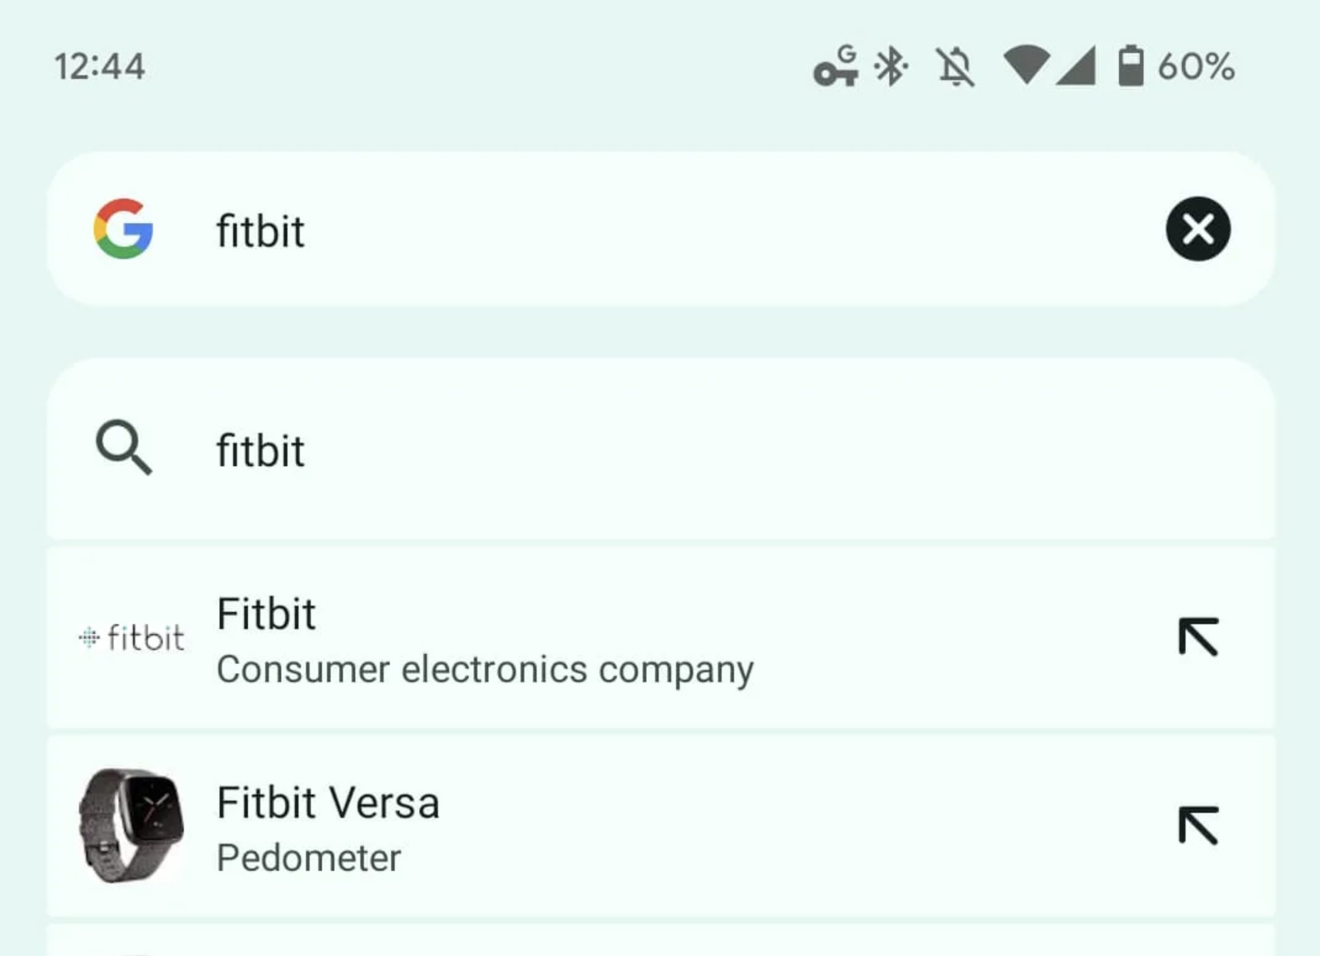The height and width of the screenshot is (956, 1320).
Task: Tap the battery icon
Action: [1131, 65]
